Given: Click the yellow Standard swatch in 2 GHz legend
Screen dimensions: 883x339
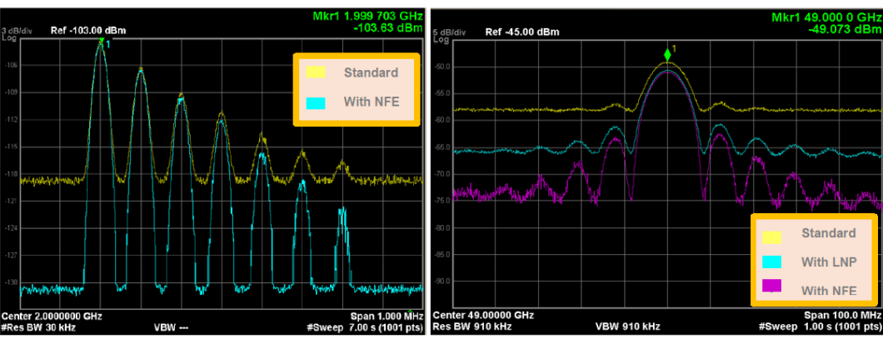Looking at the screenshot, I should (x=316, y=72).
